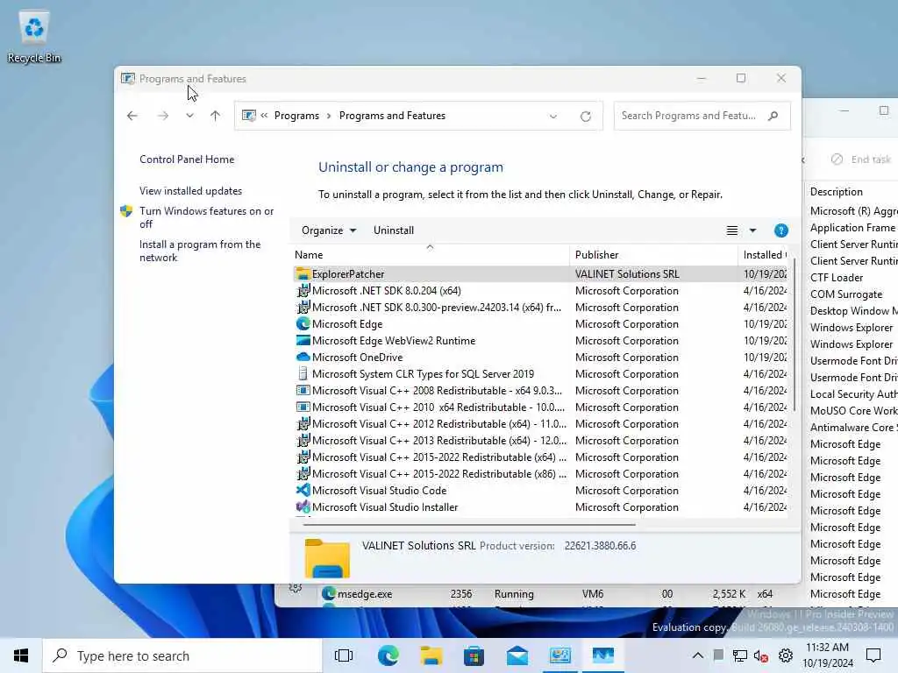Open Install a program from the network
The width and height of the screenshot is (898, 673).
pyautogui.click(x=200, y=251)
